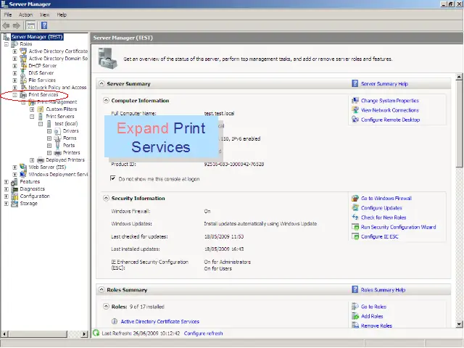The width and height of the screenshot is (464, 348).
Task: Click the Printers node icon
Action: [58, 153]
